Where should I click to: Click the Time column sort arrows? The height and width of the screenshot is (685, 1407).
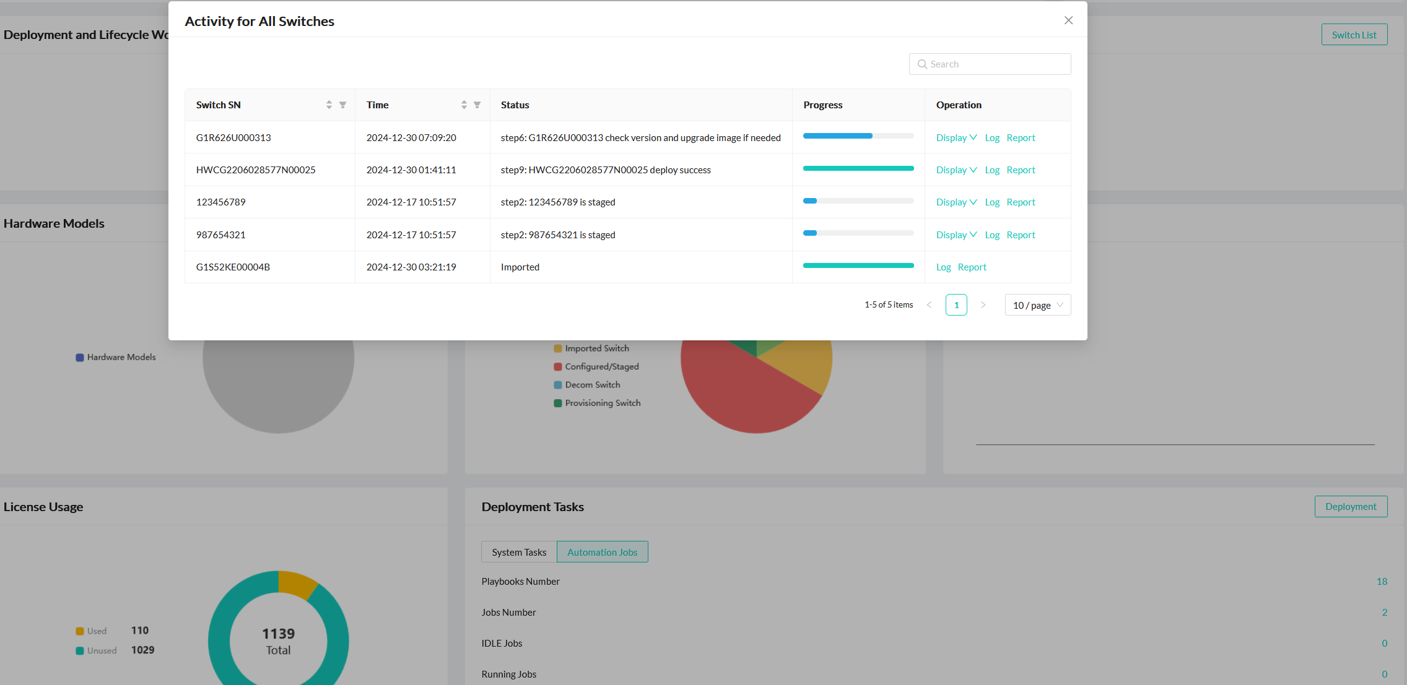click(464, 105)
